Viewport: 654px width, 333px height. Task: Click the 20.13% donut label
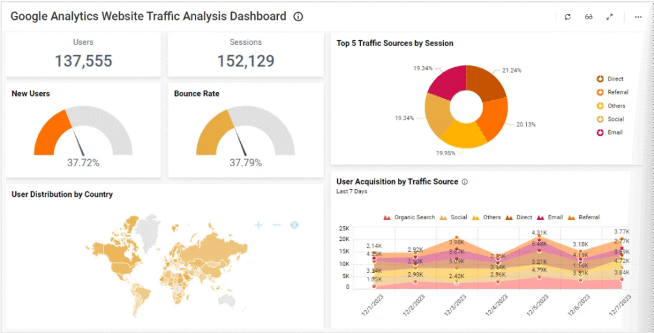point(526,125)
